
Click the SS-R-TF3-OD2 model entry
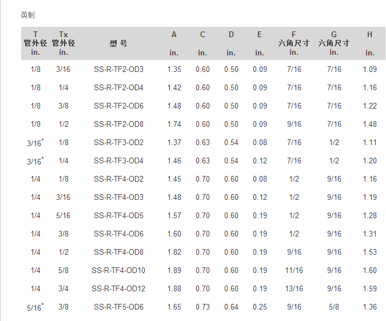click(118, 142)
